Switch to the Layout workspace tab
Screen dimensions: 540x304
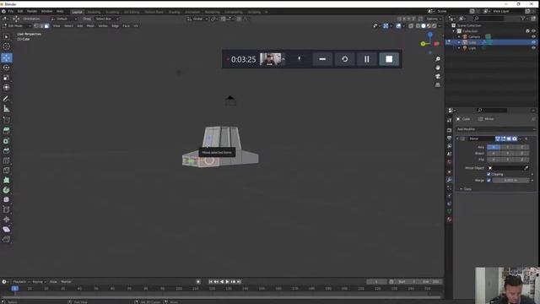click(77, 12)
